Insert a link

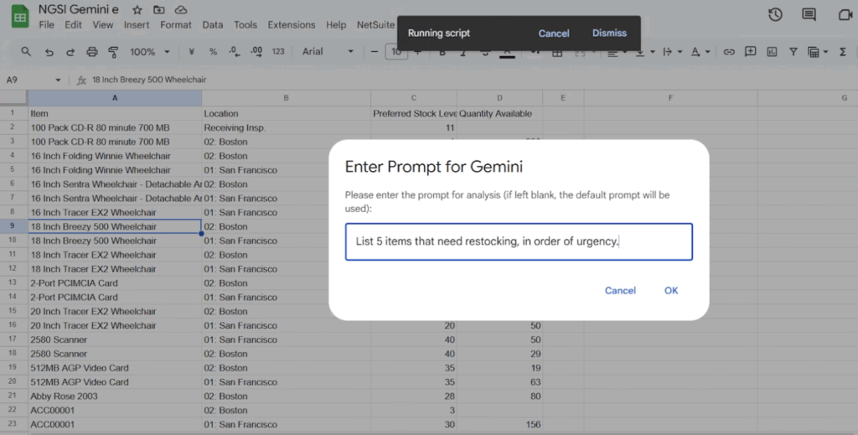click(x=729, y=52)
